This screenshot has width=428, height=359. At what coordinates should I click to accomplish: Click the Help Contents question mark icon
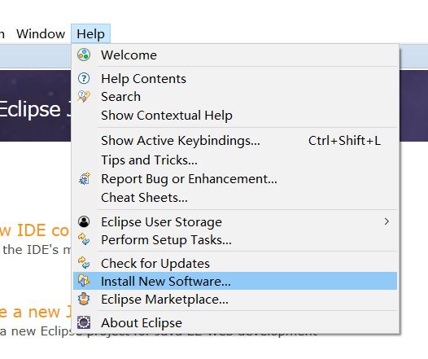tap(84, 78)
